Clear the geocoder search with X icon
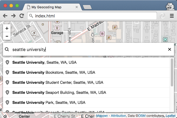Viewport: 177px width, 118px height. tap(169, 49)
